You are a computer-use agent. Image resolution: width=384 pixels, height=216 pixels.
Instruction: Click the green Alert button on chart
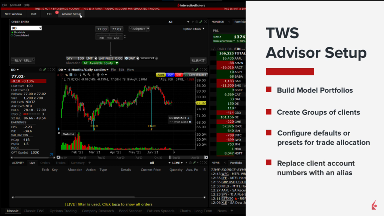[x=160, y=75]
